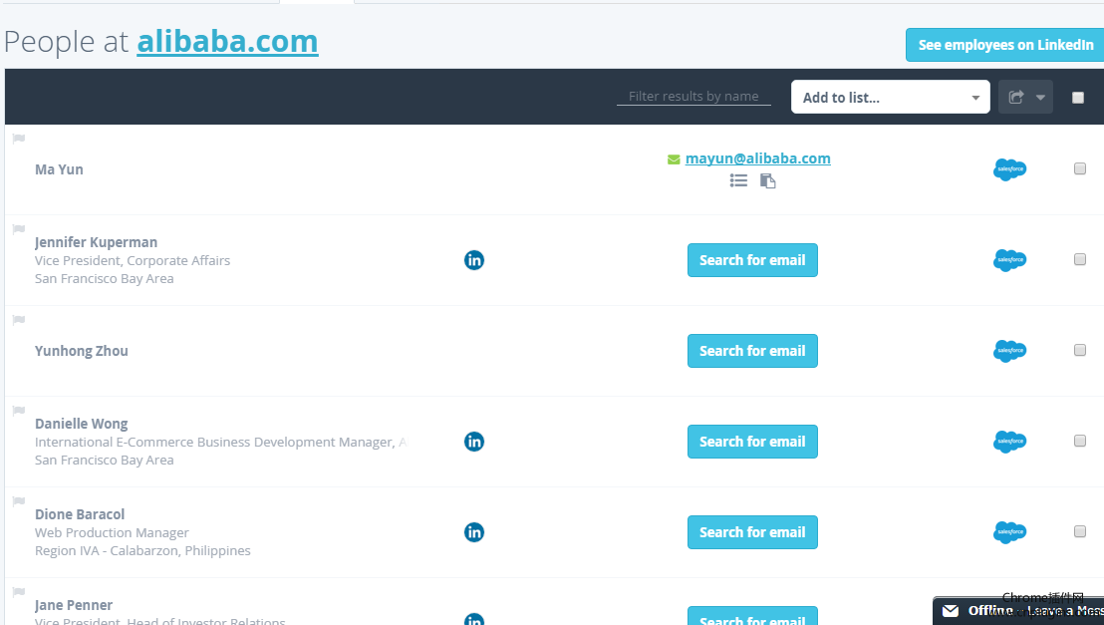The width and height of the screenshot is (1104, 625).
Task: Flag the Jane Penner contact
Action: coord(19,592)
